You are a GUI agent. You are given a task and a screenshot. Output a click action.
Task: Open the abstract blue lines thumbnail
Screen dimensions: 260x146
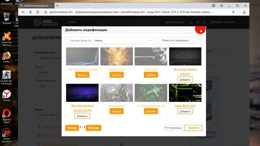click(x=82, y=56)
